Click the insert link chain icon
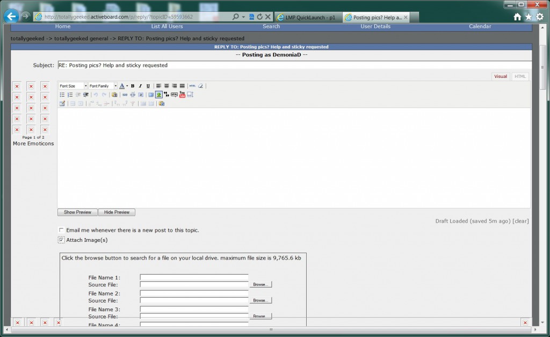 [x=125, y=95]
